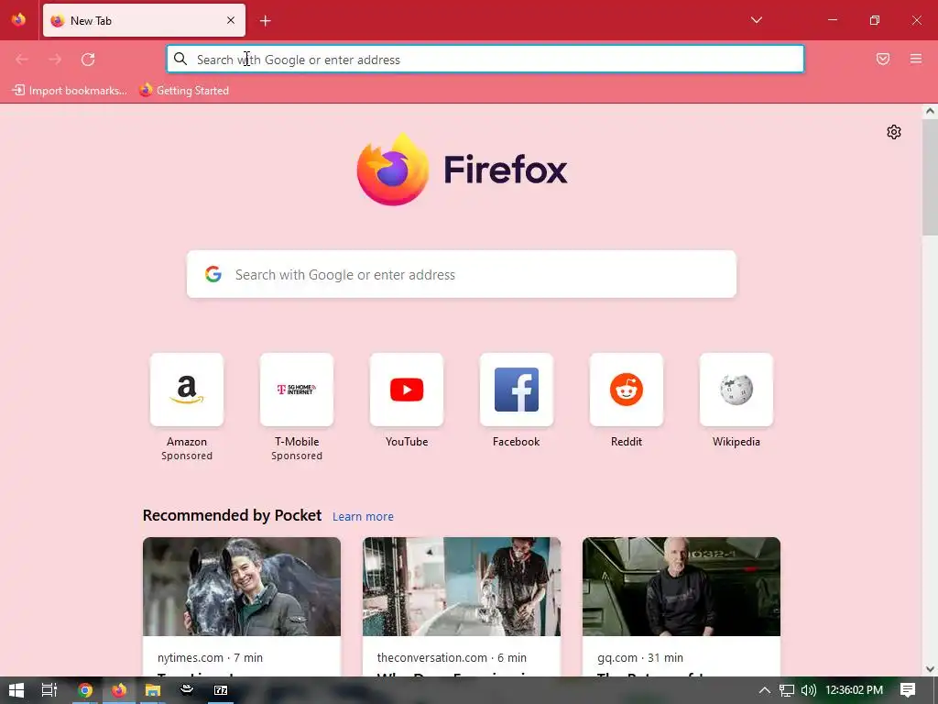Click Import bookmarks in the bookmarks toolbar
This screenshot has width=938, height=704.
70,91
